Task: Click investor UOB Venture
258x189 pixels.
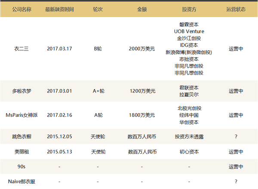Action: 189,31
